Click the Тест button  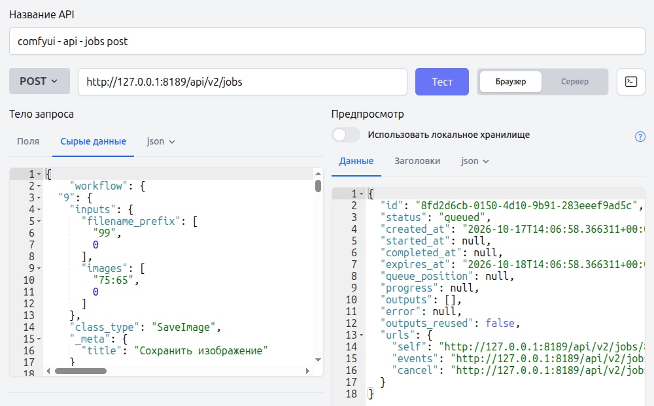[x=441, y=82]
